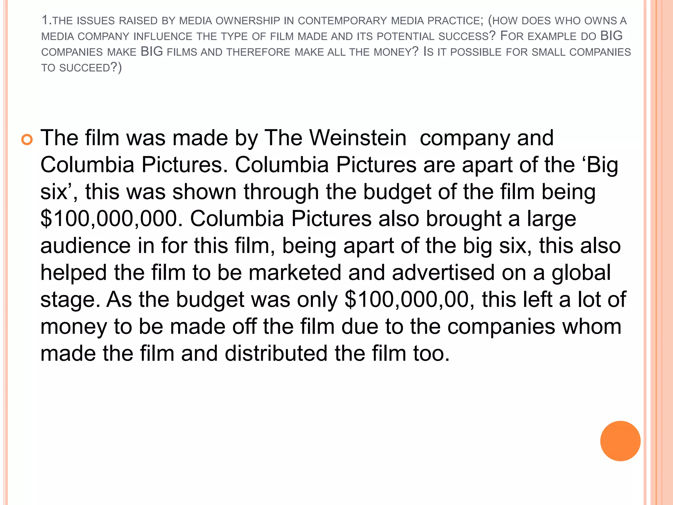Click 'Columbia Pictures.' at the second line start
The width and height of the screenshot is (673, 505).
134,164
